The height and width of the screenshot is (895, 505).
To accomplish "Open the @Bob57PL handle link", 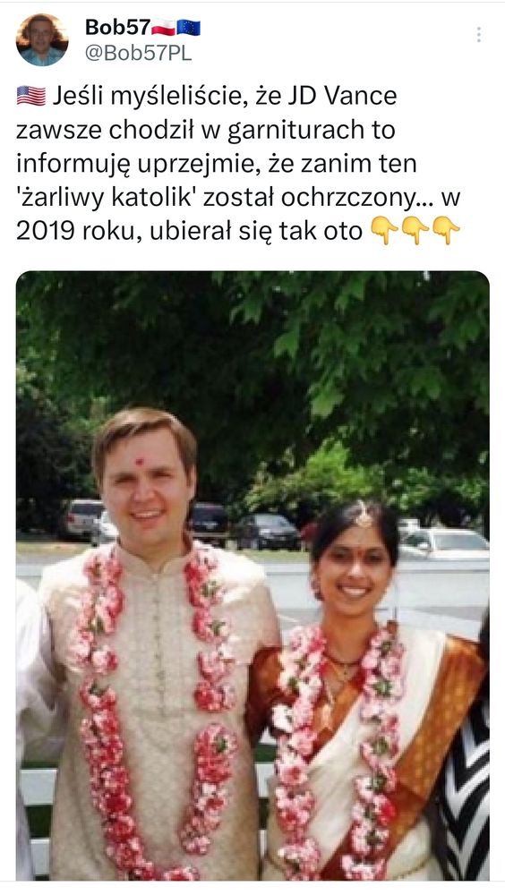I will point(138,53).
